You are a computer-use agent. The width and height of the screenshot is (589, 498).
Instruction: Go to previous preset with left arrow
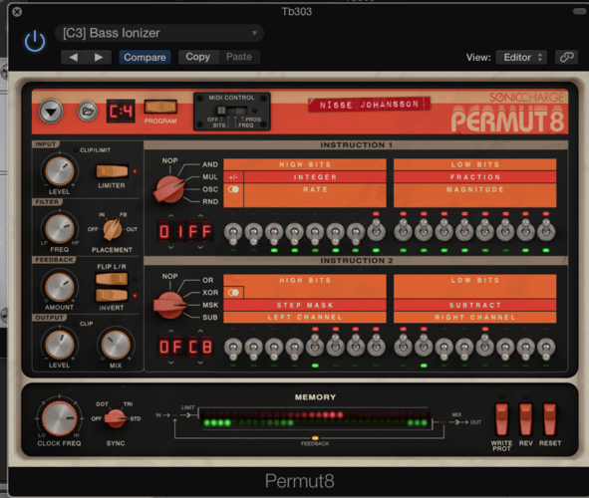pyautogui.click(x=73, y=57)
